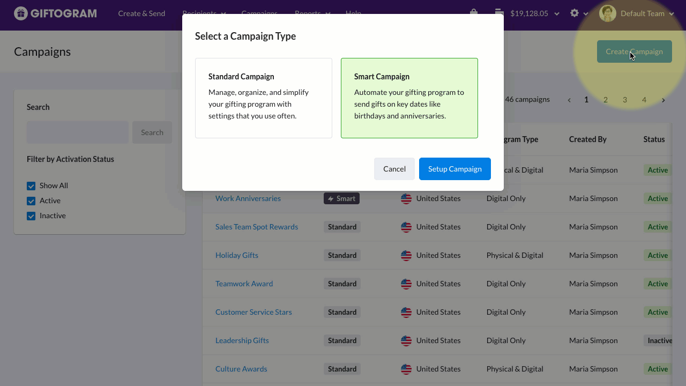Viewport: 686px width, 386px height.
Task: Open Teamwork Award campaign link
Action: (x=244, y=284)
